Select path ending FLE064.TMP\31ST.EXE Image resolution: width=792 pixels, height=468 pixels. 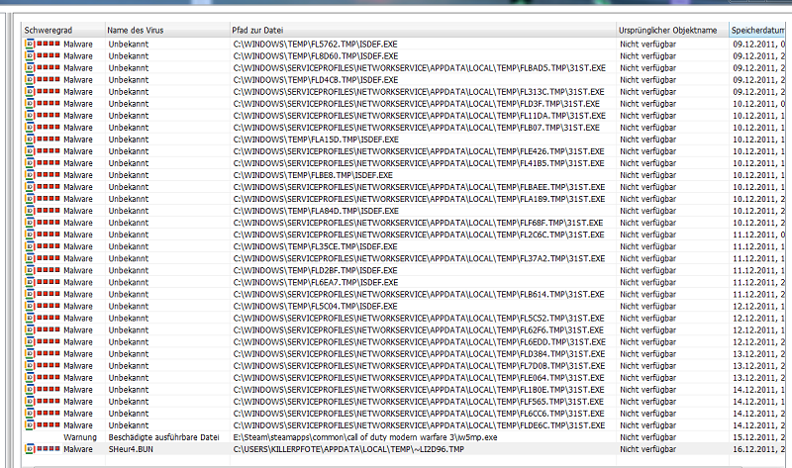pos(419,378)
